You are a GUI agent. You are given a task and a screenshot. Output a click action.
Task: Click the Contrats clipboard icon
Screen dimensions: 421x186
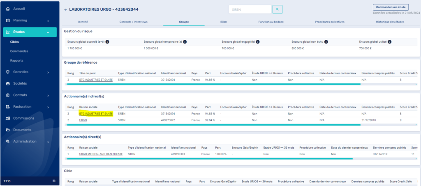tap(8, 95)
